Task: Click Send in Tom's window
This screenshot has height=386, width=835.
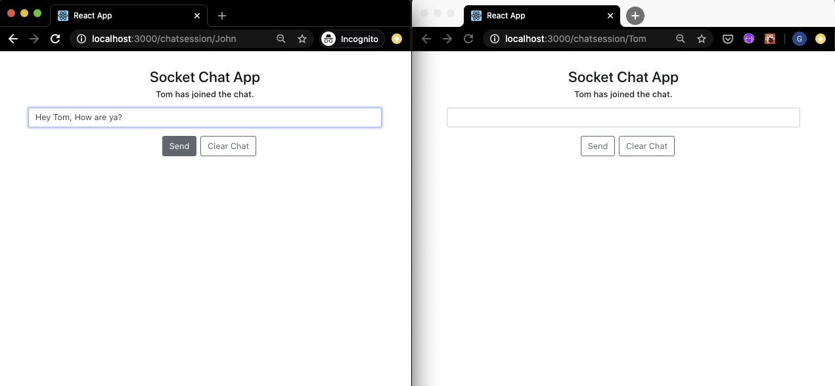Action: tap(598, 146)
